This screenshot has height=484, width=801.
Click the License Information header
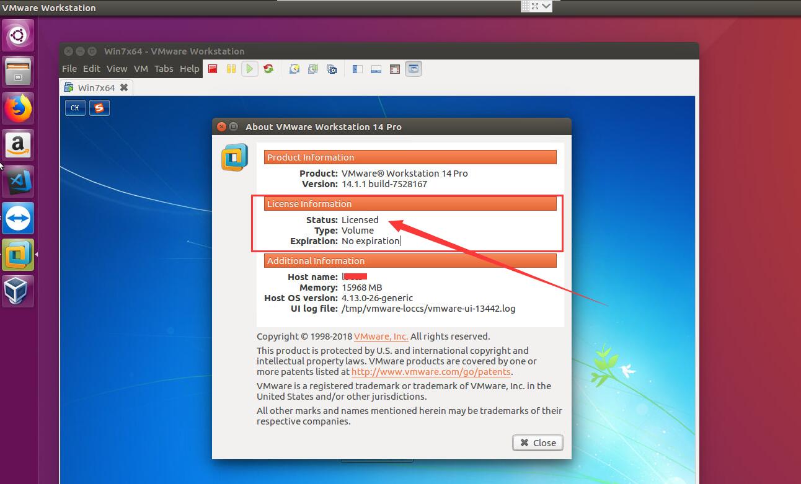pos(410,204)
